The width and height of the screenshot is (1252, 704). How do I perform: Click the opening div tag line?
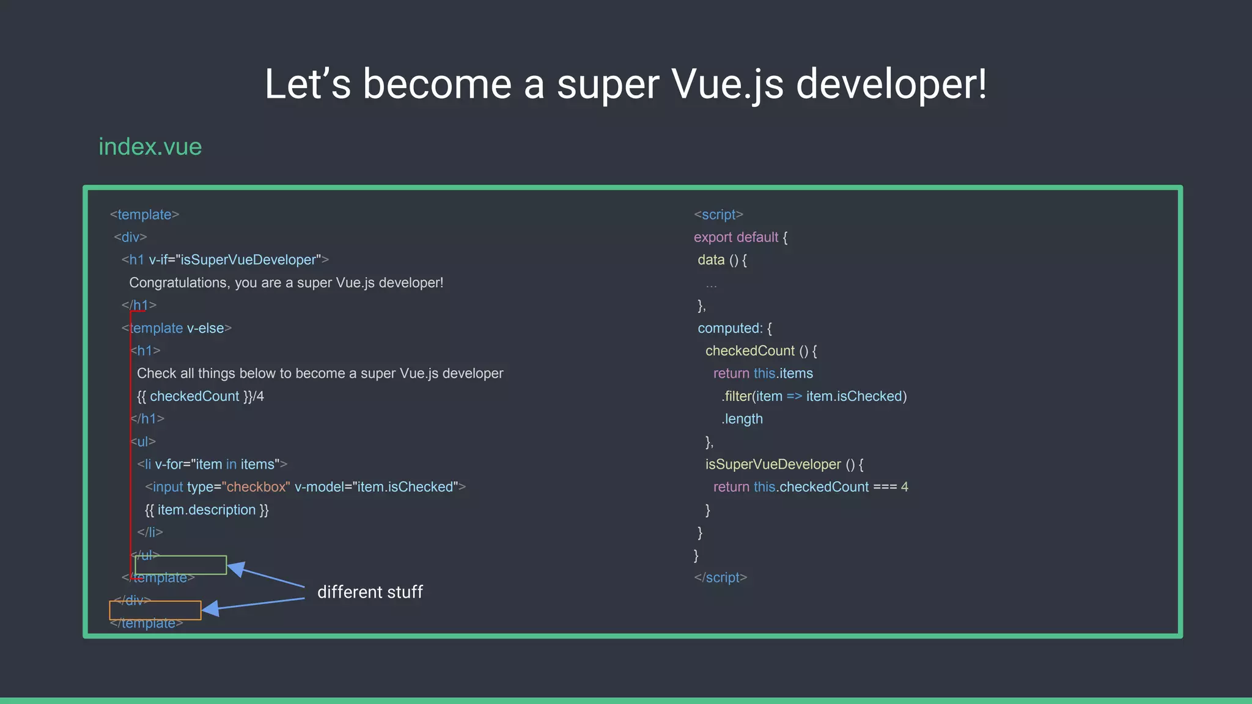tap(130, 237)
